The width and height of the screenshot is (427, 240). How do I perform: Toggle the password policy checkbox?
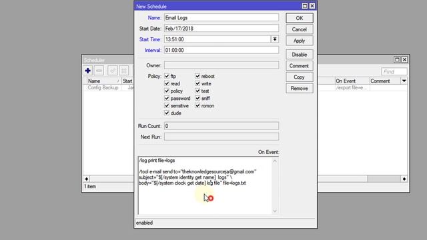click(167, 98)
